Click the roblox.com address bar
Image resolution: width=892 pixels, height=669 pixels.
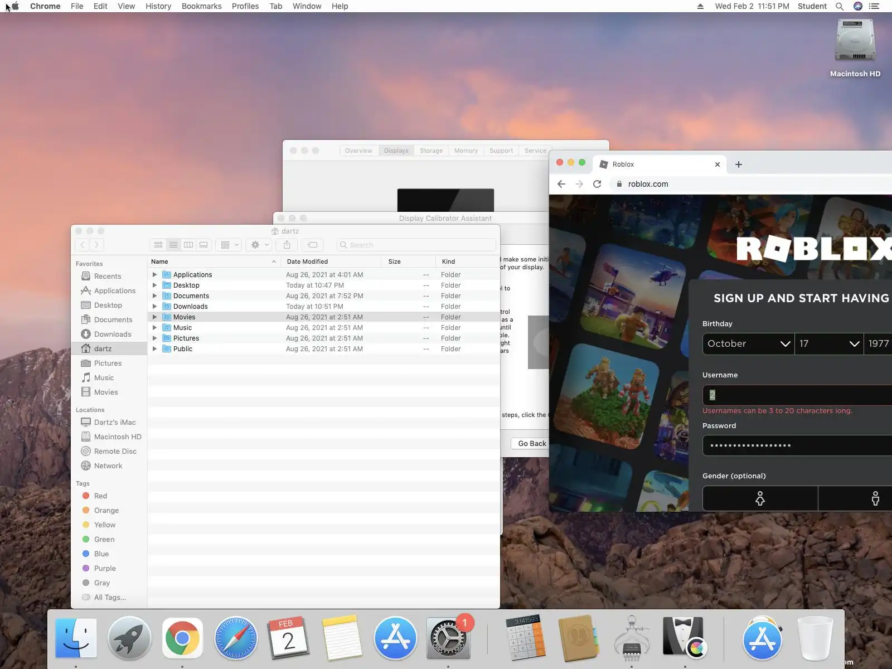tap(753, 184)
